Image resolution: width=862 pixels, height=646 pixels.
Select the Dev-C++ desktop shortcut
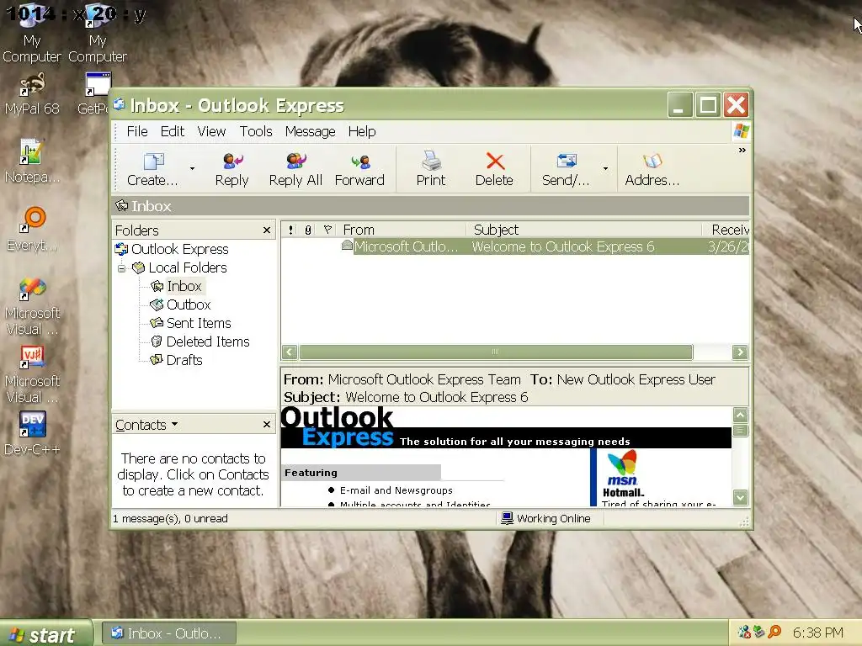pos(32,433)
